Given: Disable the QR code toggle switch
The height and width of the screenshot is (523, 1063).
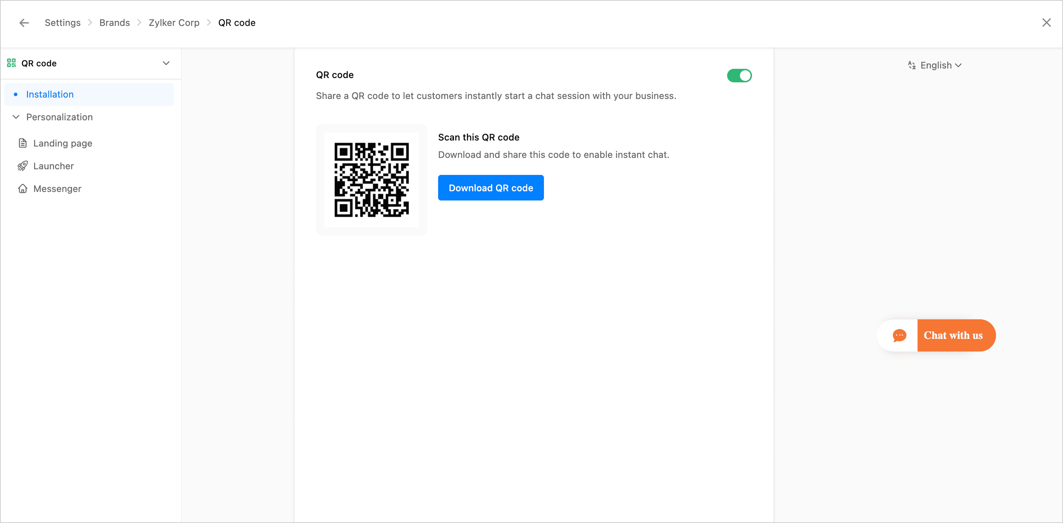Looking at the screenshot, I should pos(739,76).
